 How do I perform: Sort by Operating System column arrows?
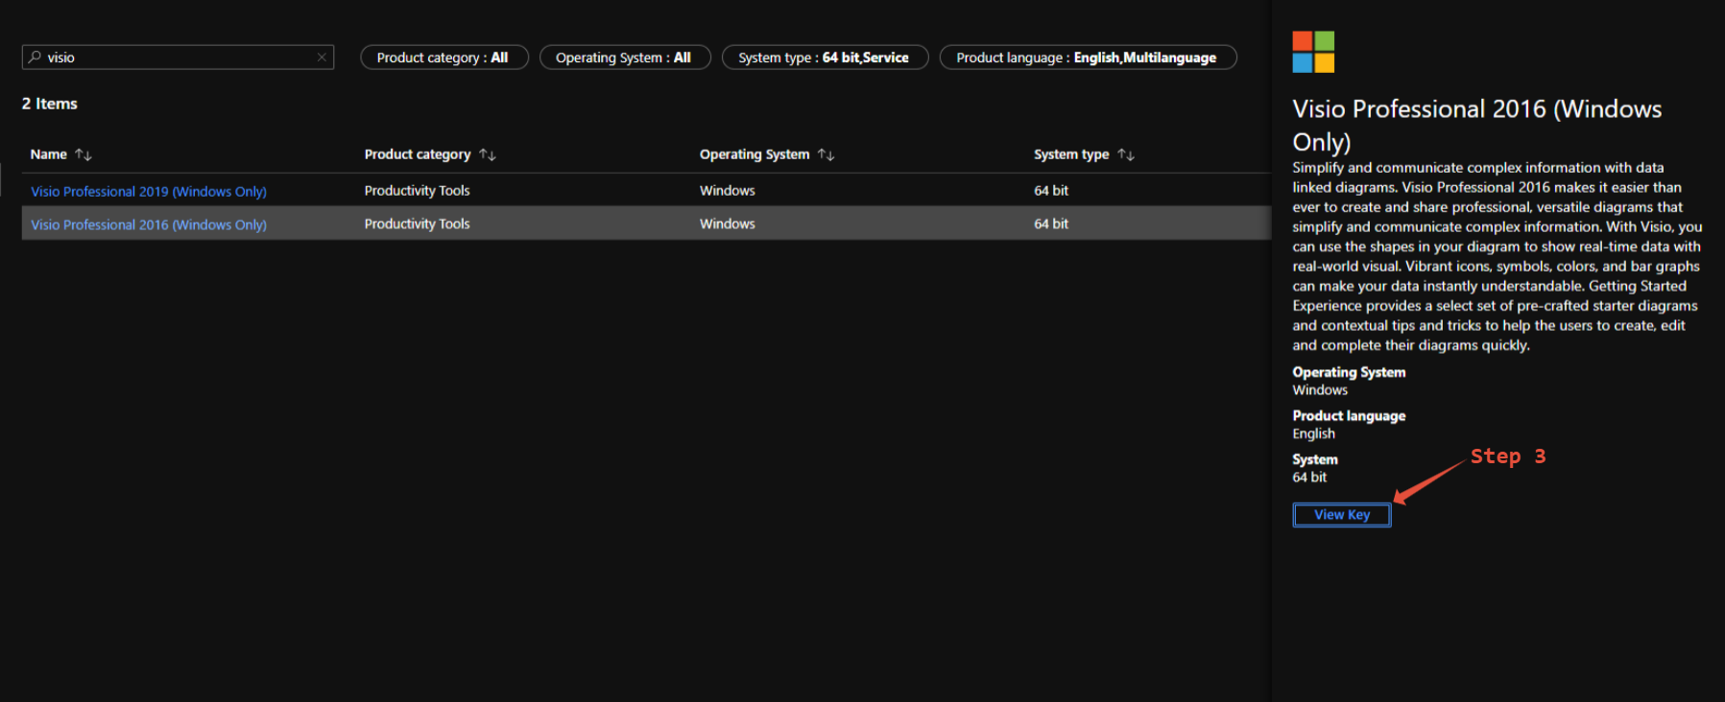827,154
